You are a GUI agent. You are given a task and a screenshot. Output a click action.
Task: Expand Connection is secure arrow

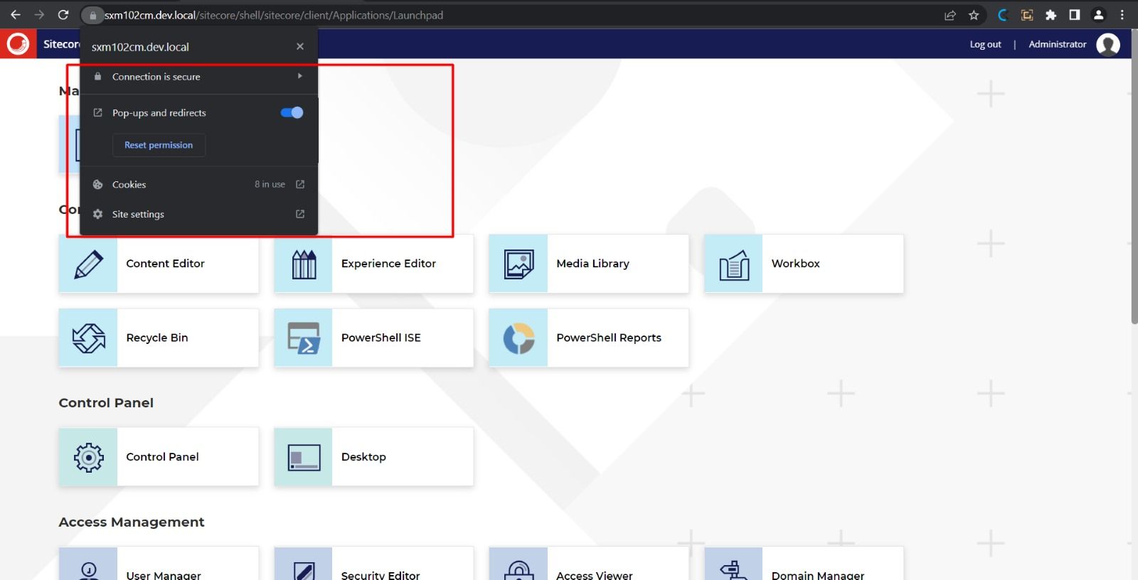[x=300, y=76]
